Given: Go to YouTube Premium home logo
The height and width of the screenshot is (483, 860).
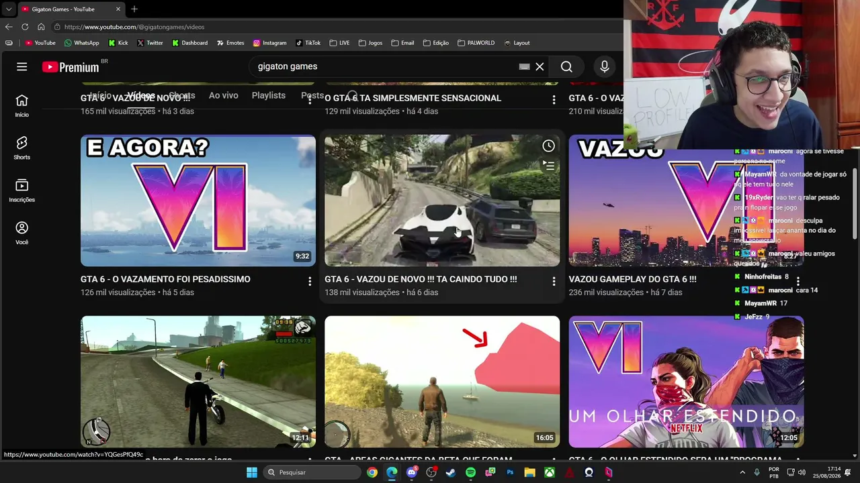Looking at the screenshot, I should [x=71, y=67].
